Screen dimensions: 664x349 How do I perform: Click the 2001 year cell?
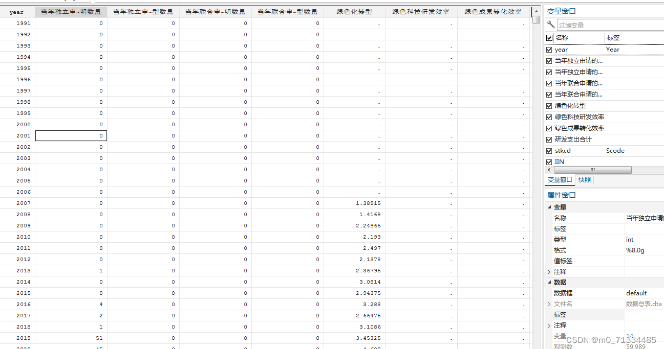pyautogui.click(x=17, y=135)
